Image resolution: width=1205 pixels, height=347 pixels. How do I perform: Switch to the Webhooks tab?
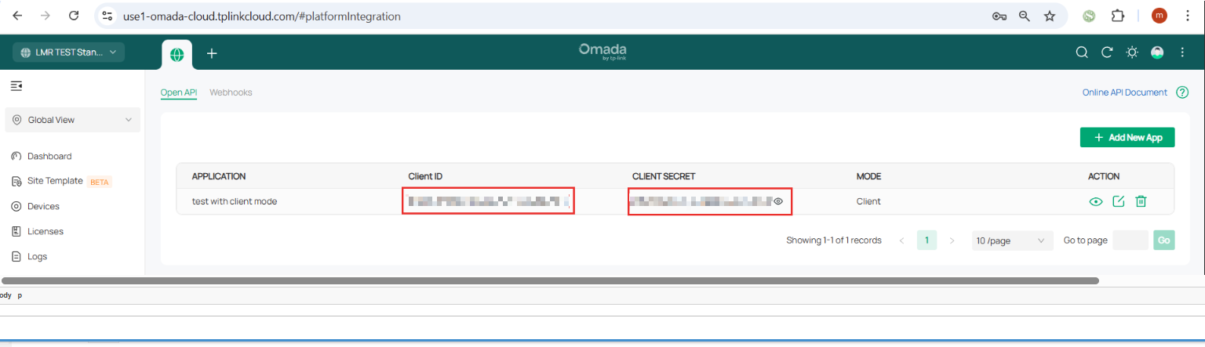tap(231, 92)
